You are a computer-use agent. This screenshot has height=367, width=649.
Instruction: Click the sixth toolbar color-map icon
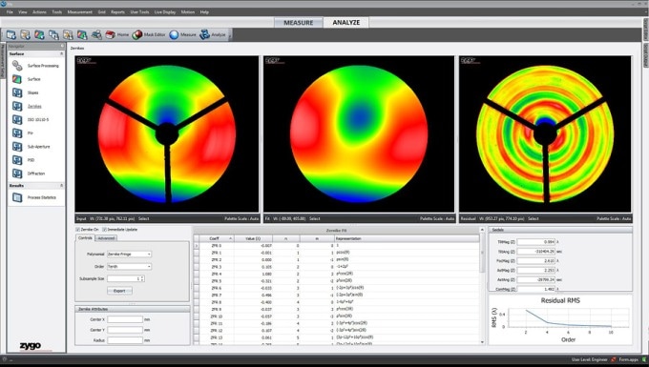pyautogui.click(x=82, y=34)
